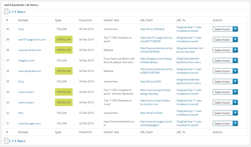Go to page 3 in bottom pagination
The width and height of the screenshot is (251, 147).
[12, 141]
